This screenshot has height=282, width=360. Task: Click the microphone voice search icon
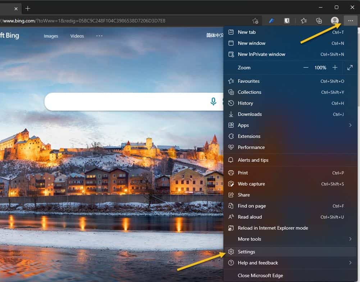[213, 101]
